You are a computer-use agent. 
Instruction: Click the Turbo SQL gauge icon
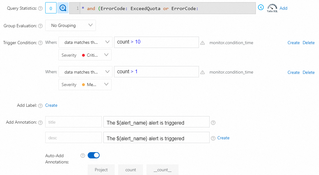[272, 8]
